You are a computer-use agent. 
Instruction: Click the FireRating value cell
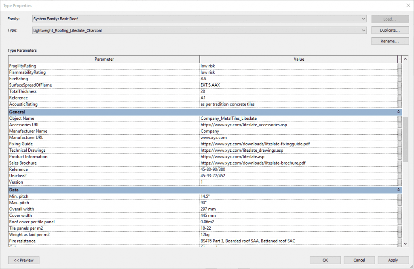(x=298, y=79)
